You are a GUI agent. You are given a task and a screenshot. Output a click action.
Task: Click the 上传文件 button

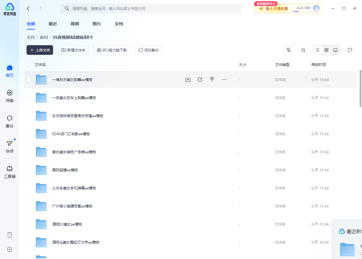(40, 50)
